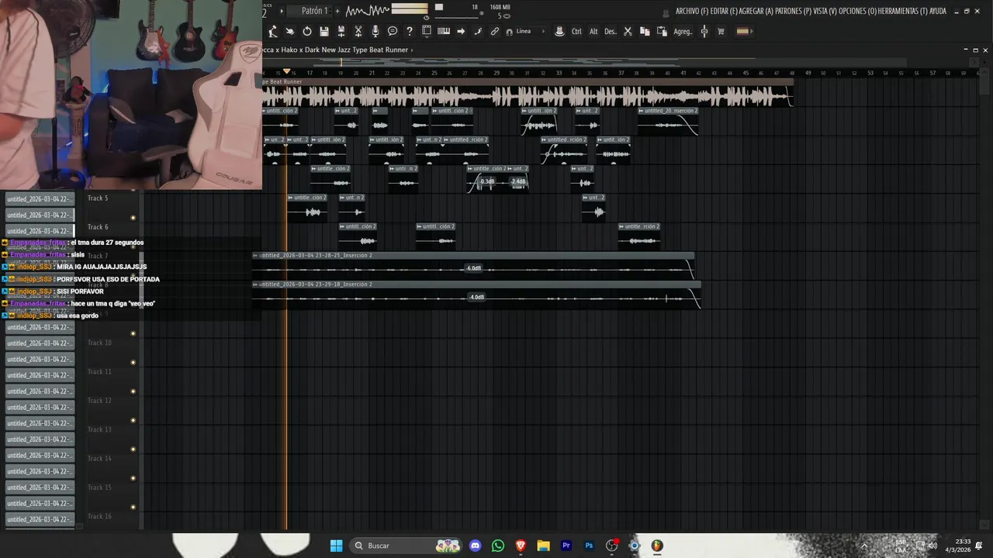Image resolution: width=993 pixels, height=558 pixels.
Task: Click the curve tool icon beside right arrow
Action: (x=478, y=31)
